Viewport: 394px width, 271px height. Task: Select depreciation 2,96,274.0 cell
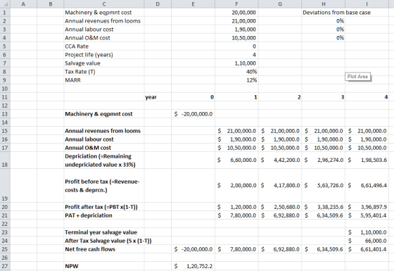click(x=324, y=160)
